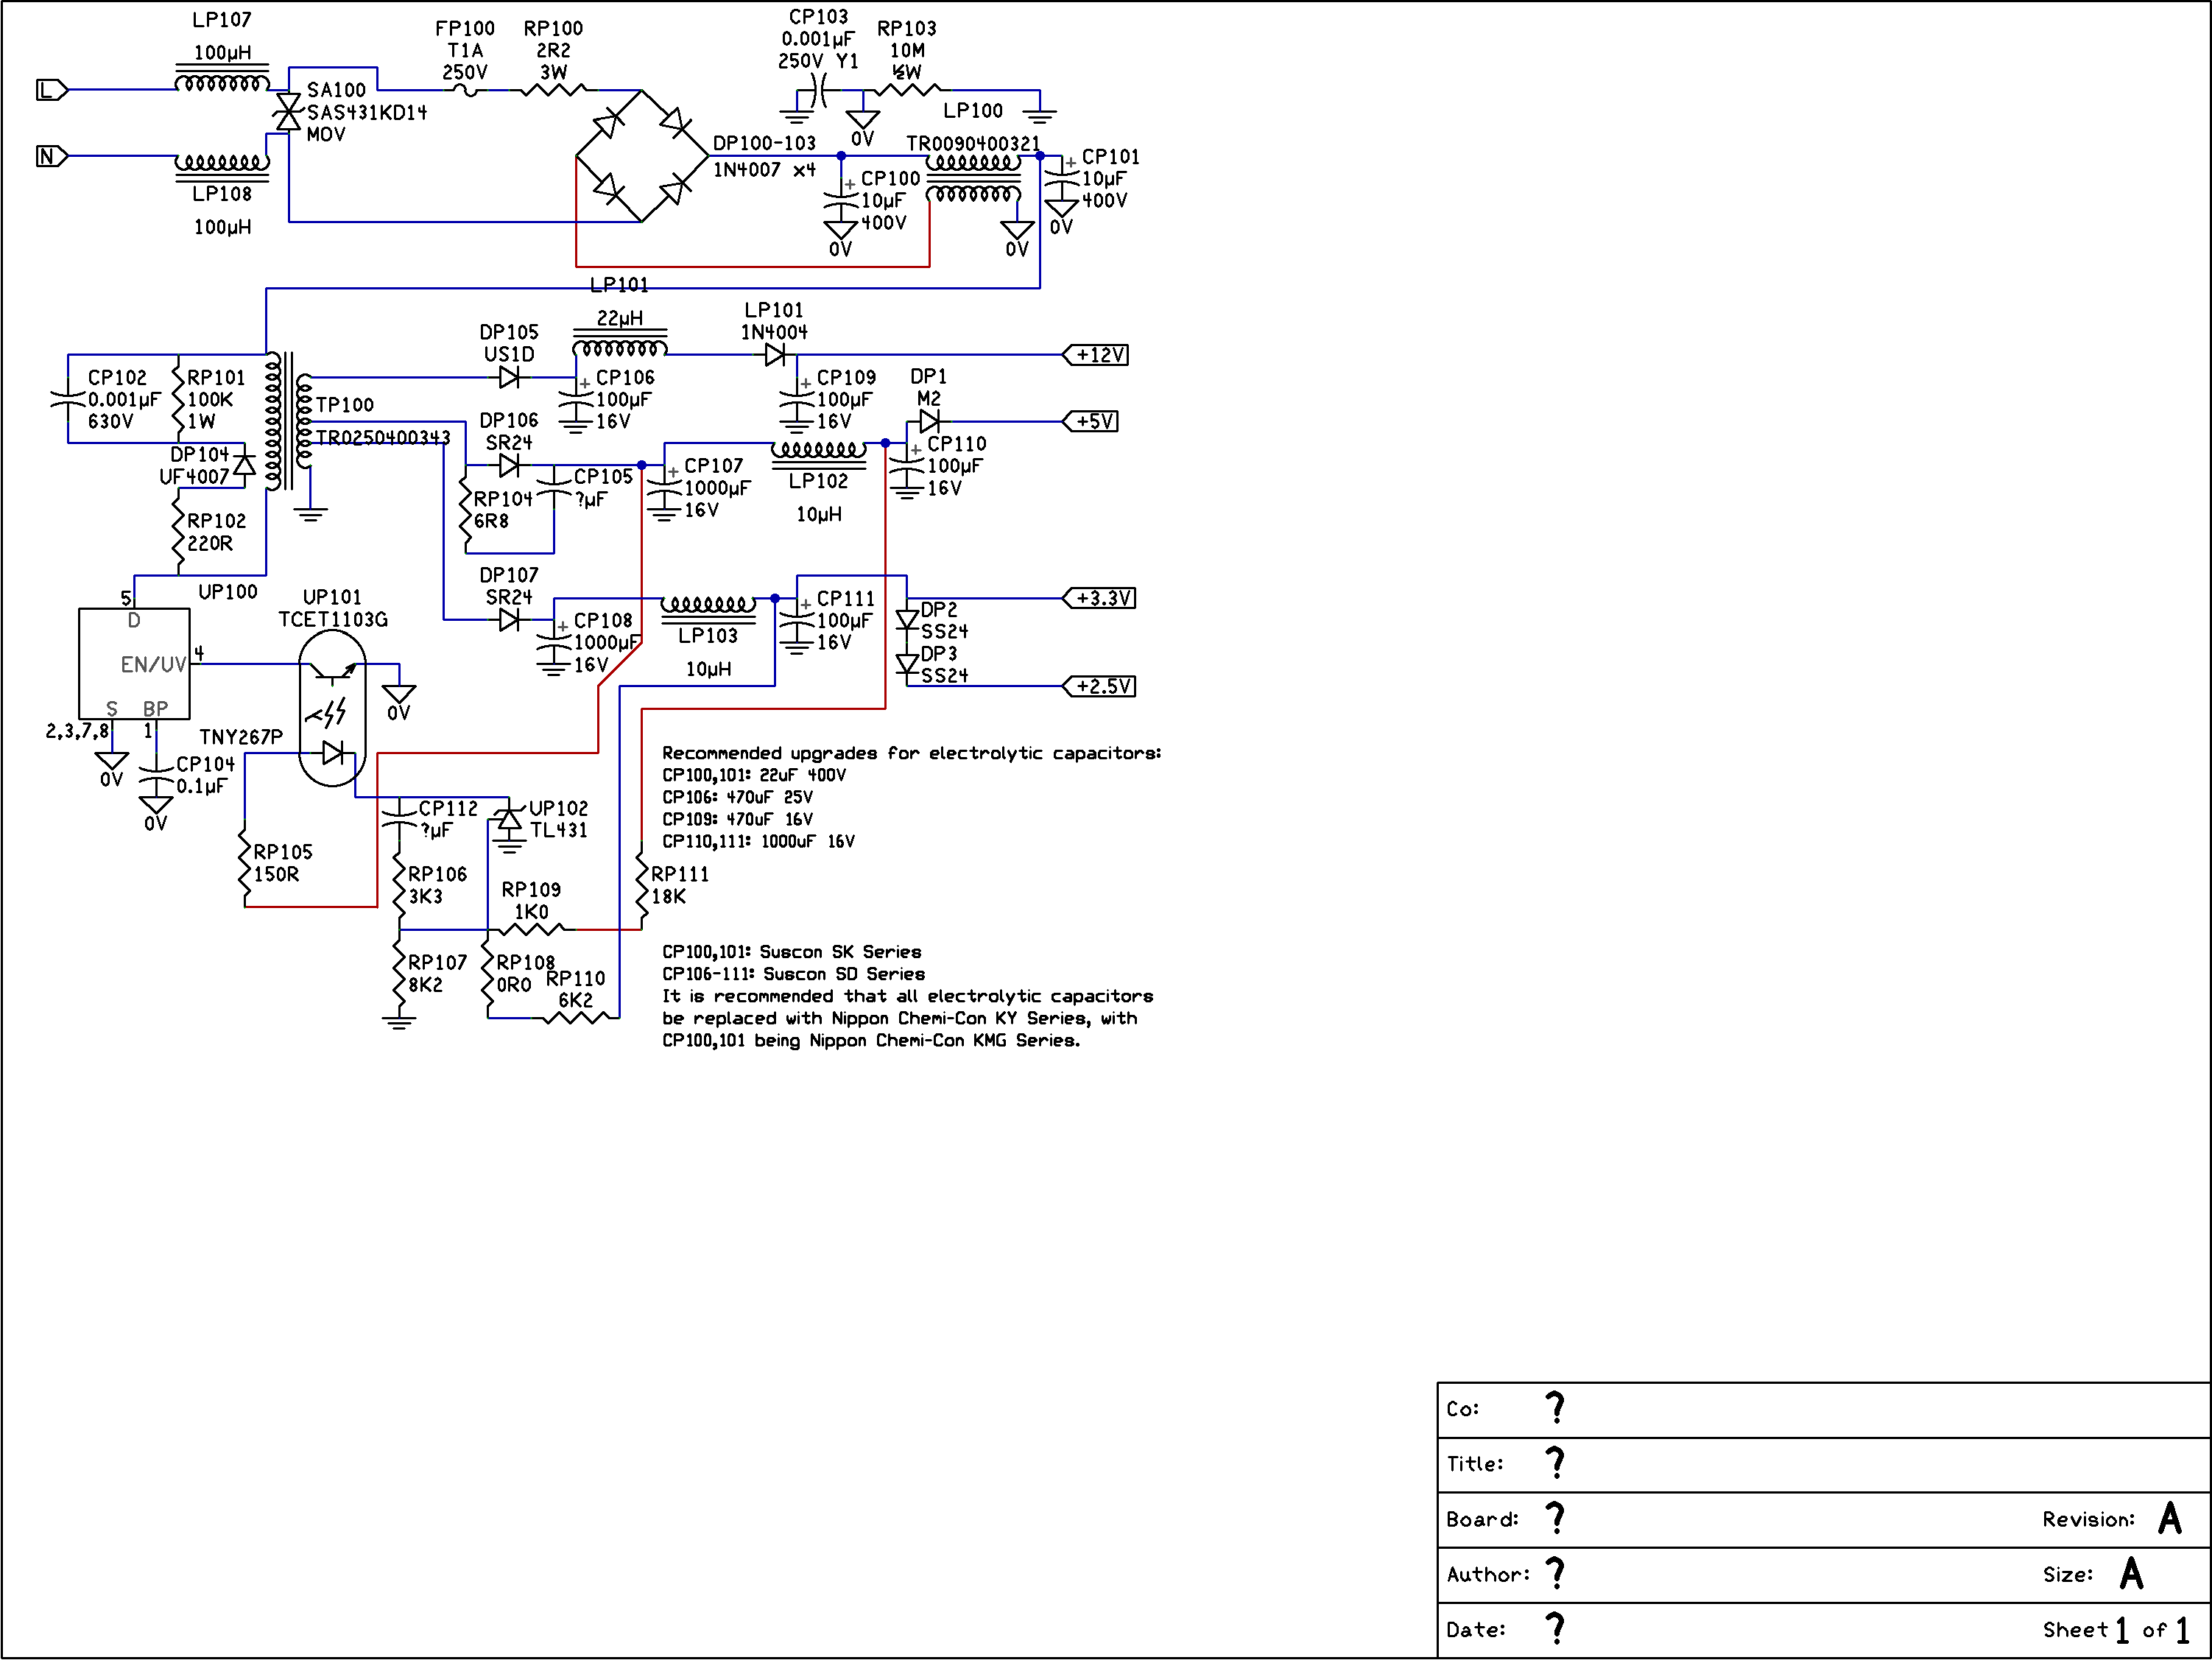Select the DP104 UF4007 diode symbol

pyautogui.click(x=244, y=464)
